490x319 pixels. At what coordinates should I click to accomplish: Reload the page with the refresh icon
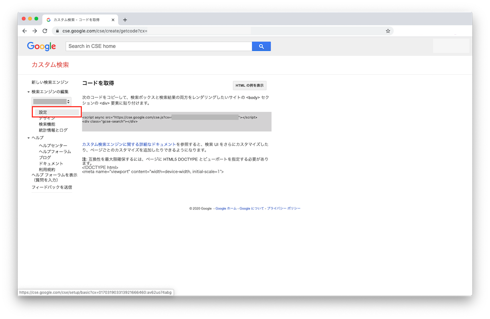[45, 31]
